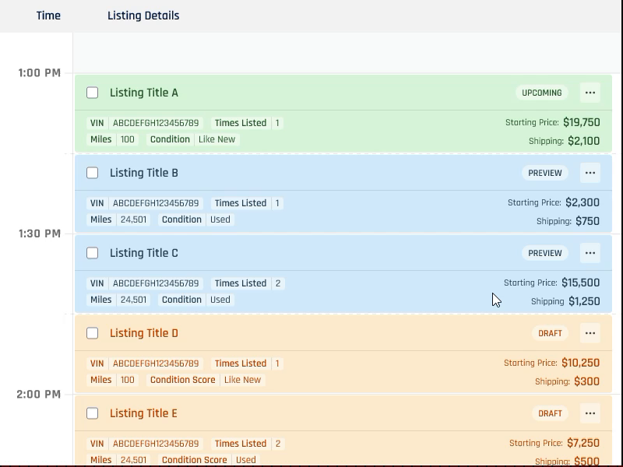Click the 1:30 PM time slot label
This screenshot has height=467, width=623.
coord(39,233)
